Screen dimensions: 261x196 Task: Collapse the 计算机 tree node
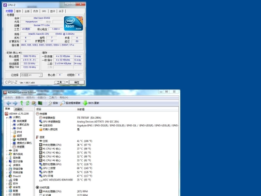click(x=7, y=118)
